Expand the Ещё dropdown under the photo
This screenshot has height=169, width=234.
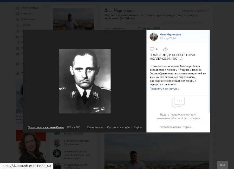click(138, 127)
